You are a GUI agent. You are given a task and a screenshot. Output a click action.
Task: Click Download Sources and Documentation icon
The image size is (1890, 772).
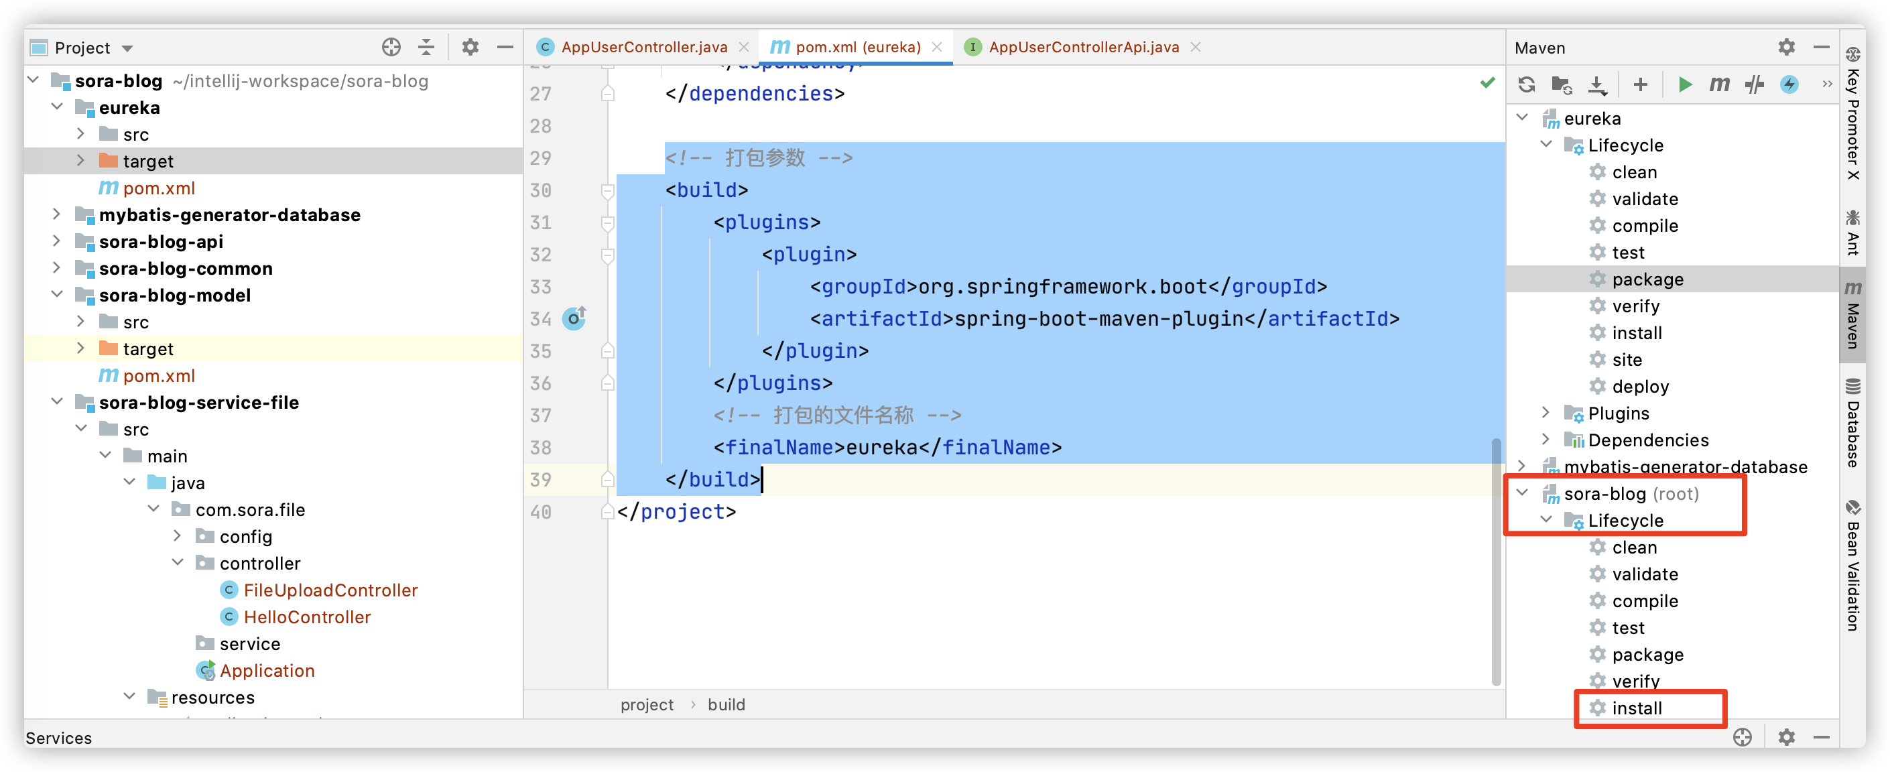[x=1597, y=84]
